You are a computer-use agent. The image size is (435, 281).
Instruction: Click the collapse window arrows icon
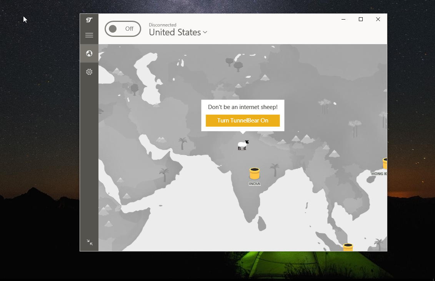click(89, 242)
